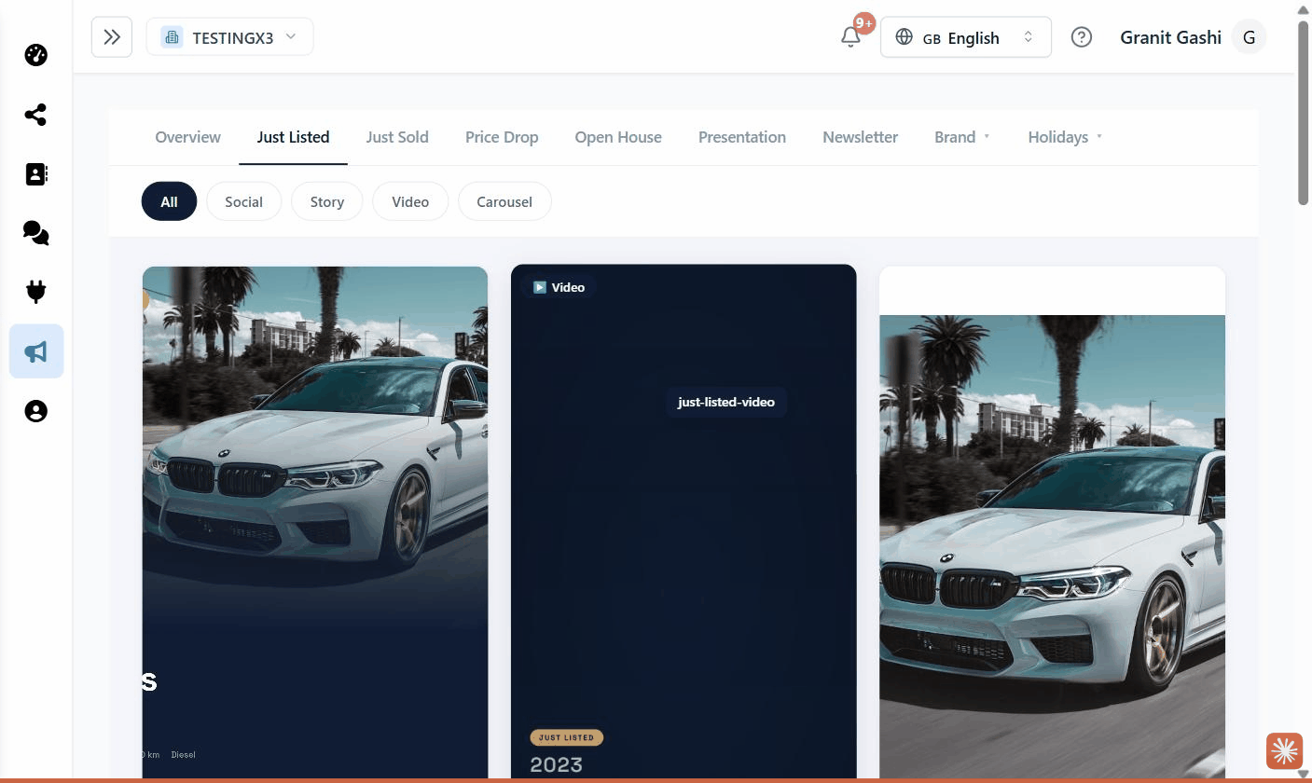Image resolution: width=1312 pixels, height=783 pixels.
Task: Filter templates by Story
Action: click(x=326, y=201)
